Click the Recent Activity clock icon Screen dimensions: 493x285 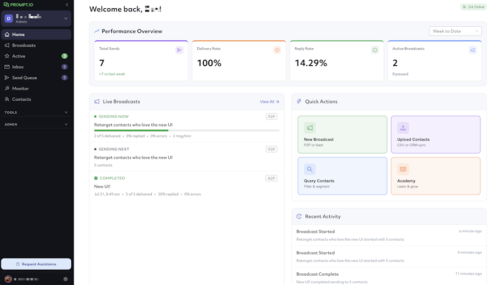tap(299, 216)
